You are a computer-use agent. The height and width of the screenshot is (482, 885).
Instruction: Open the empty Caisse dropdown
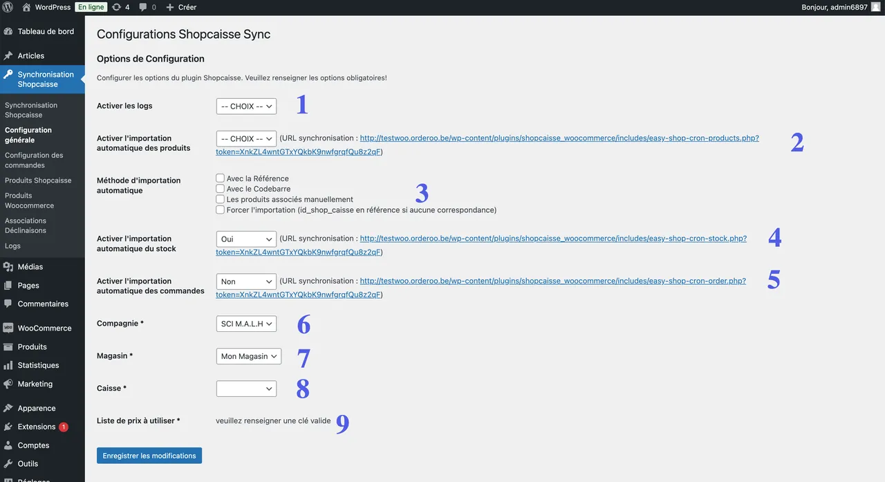coord(246,389)
